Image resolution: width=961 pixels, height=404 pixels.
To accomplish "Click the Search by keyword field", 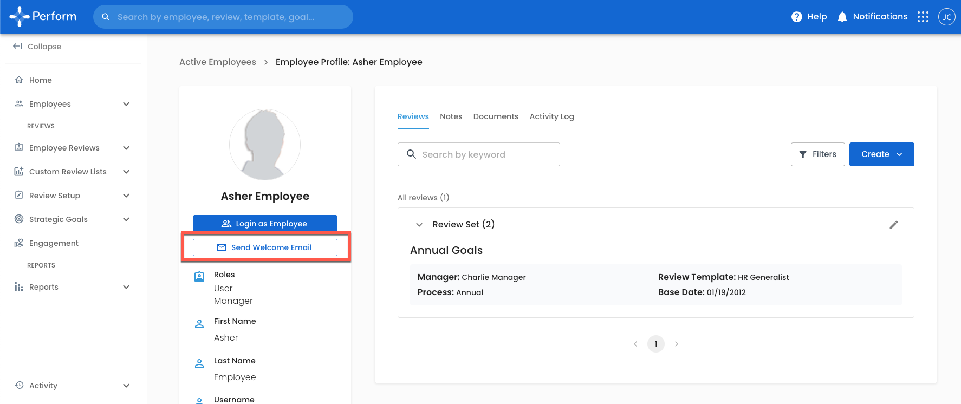I will point(479,154).
